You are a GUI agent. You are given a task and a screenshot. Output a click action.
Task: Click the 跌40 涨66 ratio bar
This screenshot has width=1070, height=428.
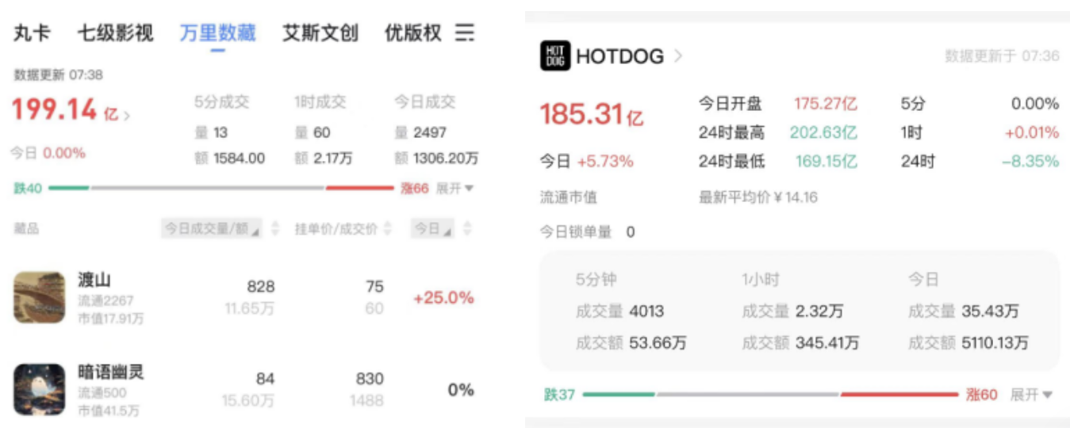221,189
